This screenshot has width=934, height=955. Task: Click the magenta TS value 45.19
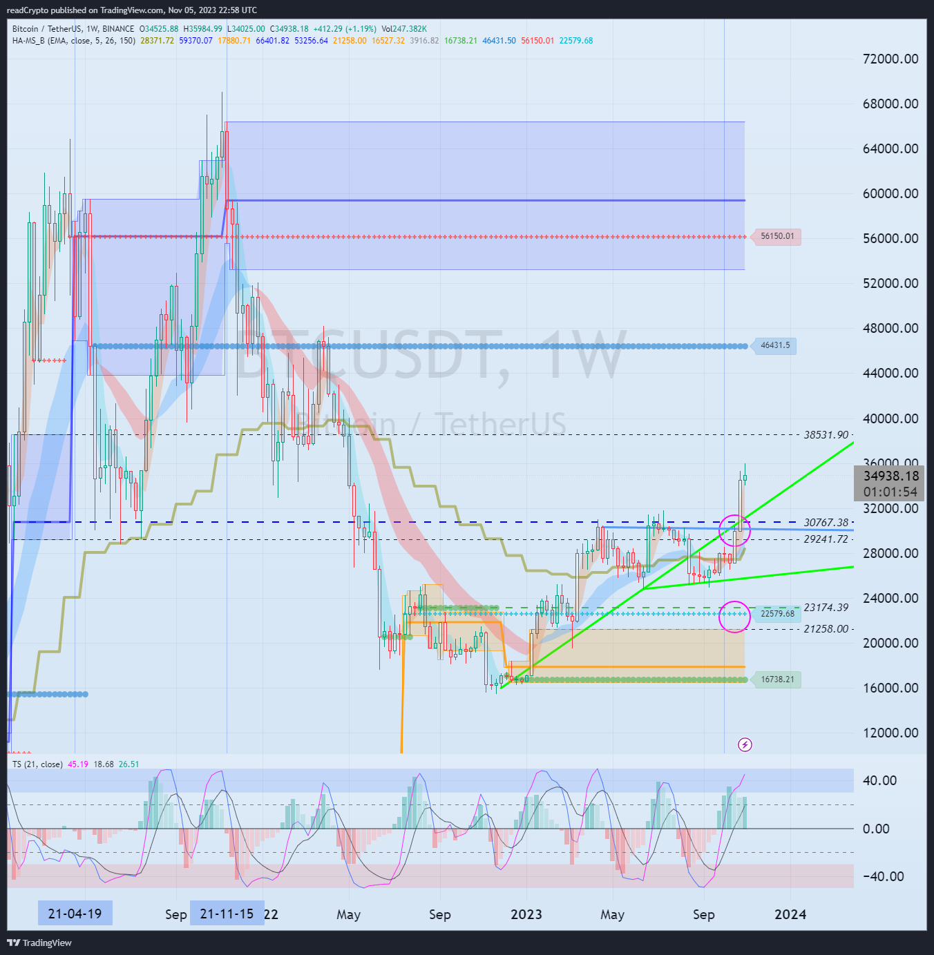tap(78, 764)
